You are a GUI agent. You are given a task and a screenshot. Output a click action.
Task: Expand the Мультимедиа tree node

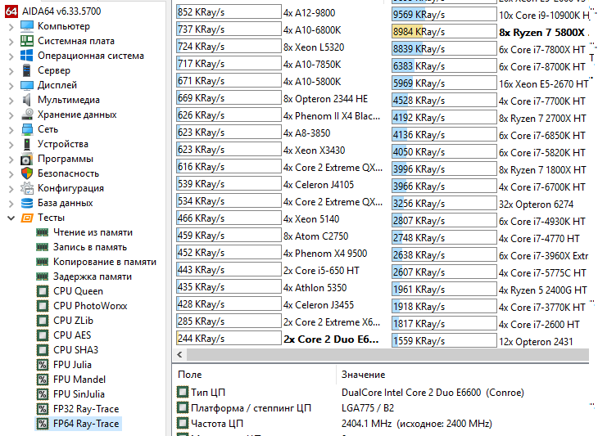[11, 100]
